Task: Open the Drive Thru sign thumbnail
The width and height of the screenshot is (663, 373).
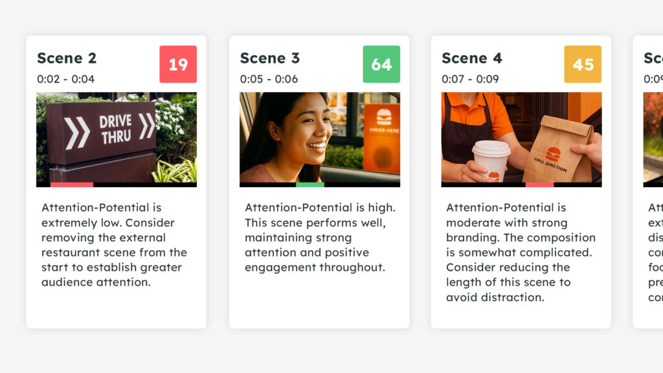Action: (117, 137)
